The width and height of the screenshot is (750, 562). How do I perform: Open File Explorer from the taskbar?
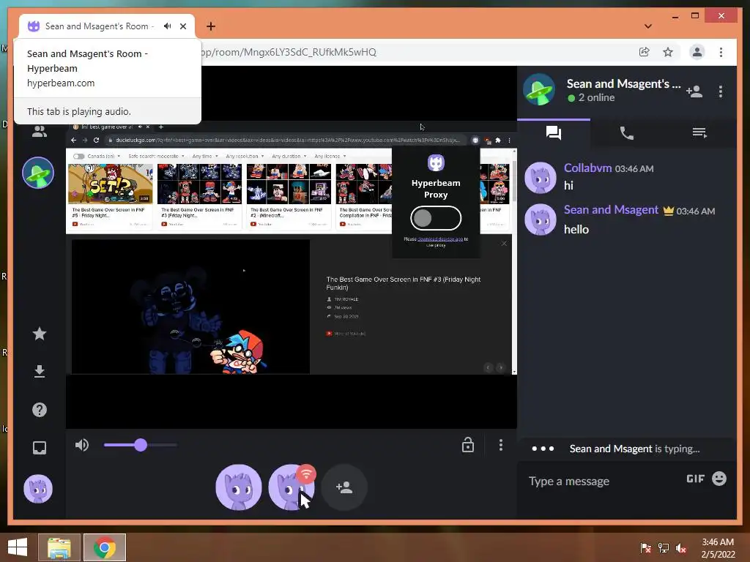[59, 547]
